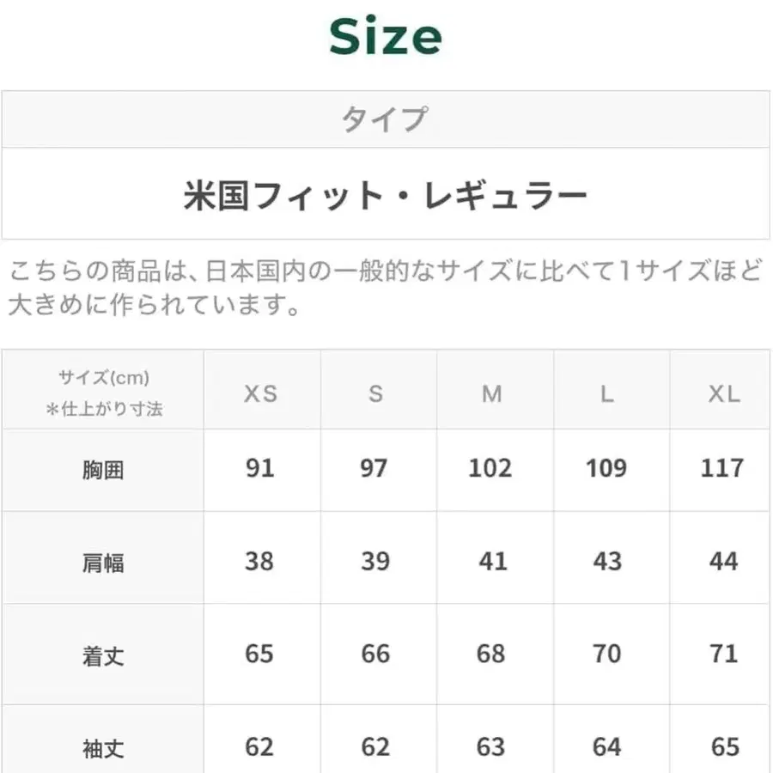Click the green Size heading
Viewport: 773px width, 773px height.
(386, 38)
